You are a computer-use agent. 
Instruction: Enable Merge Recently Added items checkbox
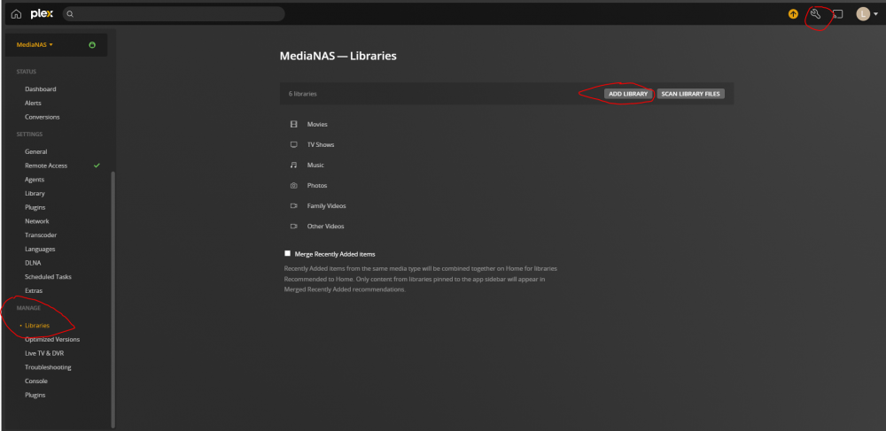pyautogui.click(x=288, y=254)
